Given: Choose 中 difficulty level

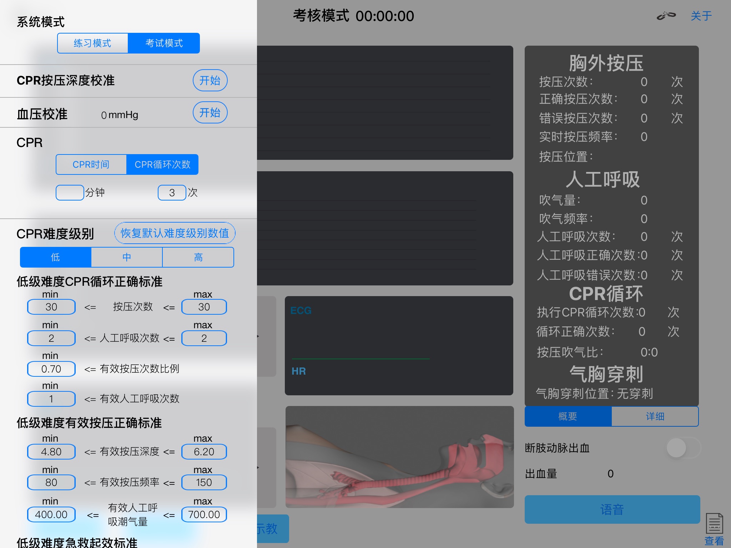Looking at the screenshot, I should pos(127,257).
